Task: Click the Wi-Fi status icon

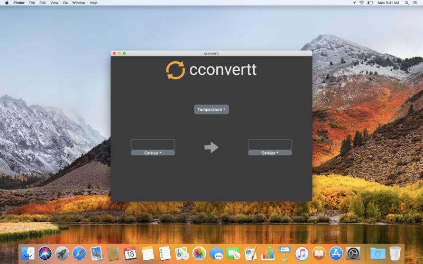Action: [362, 3]
